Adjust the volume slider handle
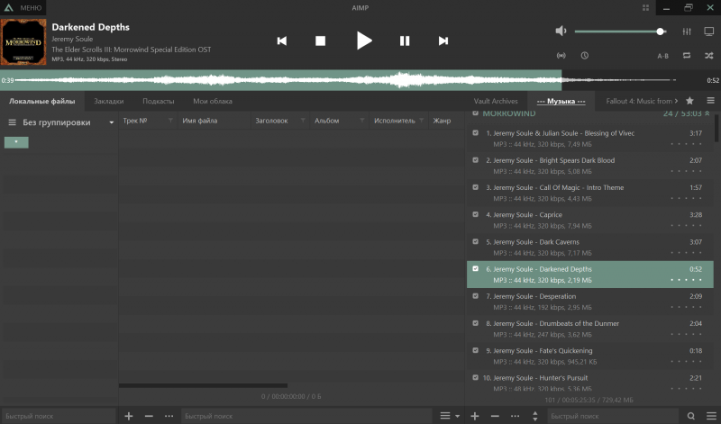This screenshot has width=721, height=424. (661, 32)
